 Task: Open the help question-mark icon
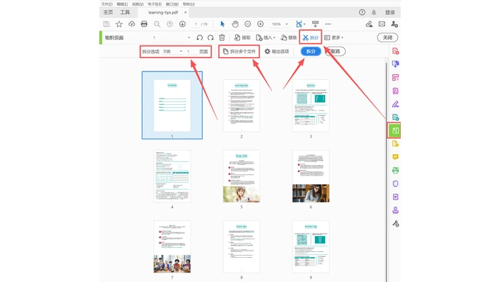point(362,12)
